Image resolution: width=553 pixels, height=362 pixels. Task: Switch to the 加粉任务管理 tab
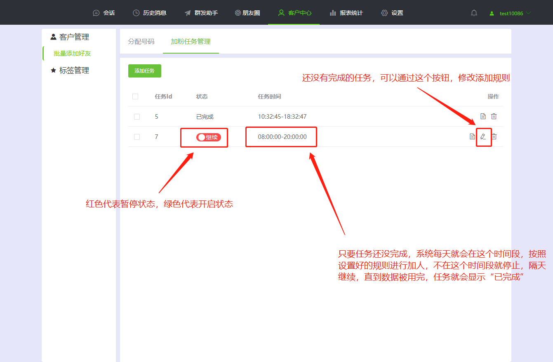point(191,41)
